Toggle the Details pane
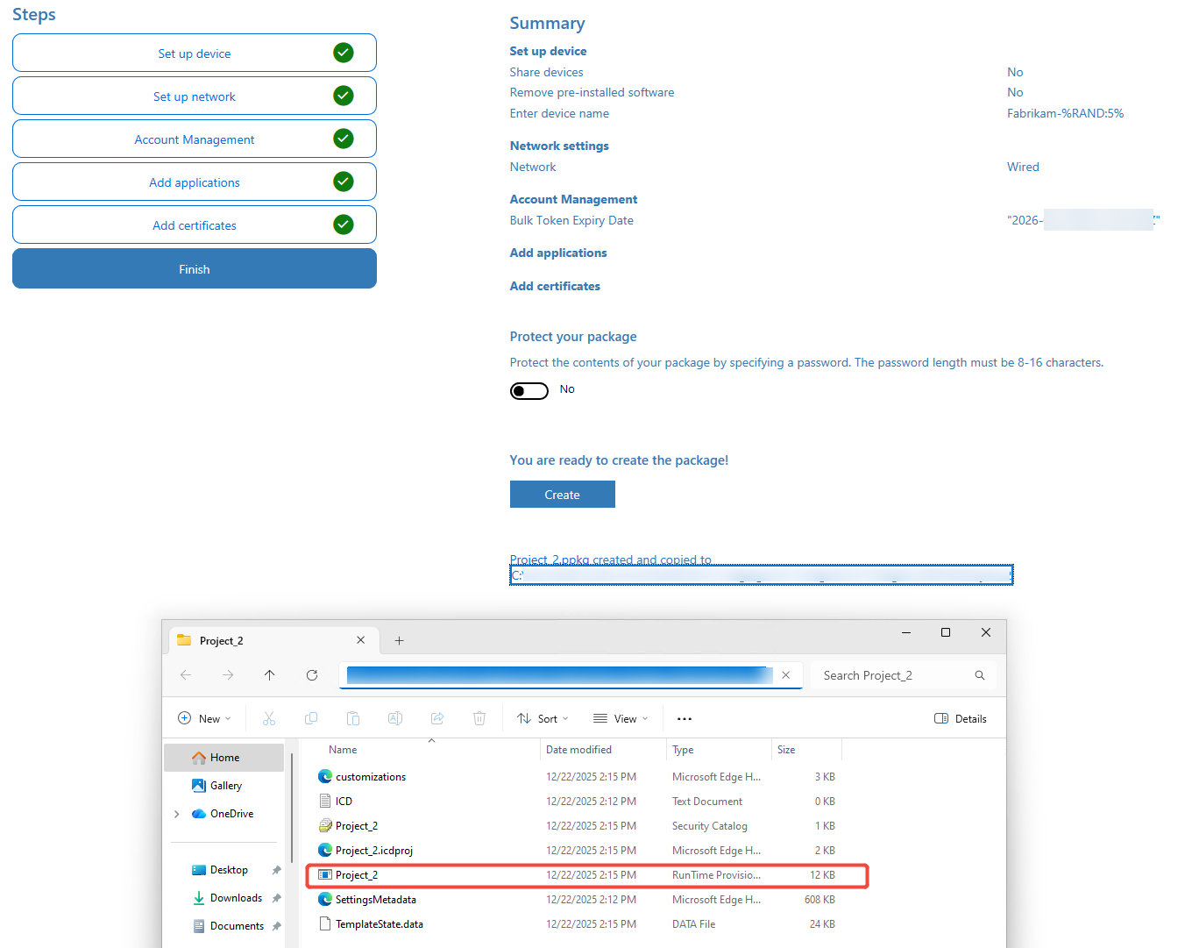The height and width of the screenshot is (948, 1192). [961, 718]
